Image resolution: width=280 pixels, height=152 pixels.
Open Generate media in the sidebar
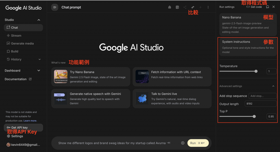click(24, 44)
